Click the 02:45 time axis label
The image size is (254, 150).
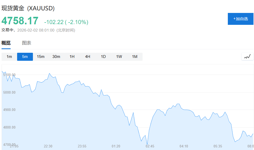(150, 146)
